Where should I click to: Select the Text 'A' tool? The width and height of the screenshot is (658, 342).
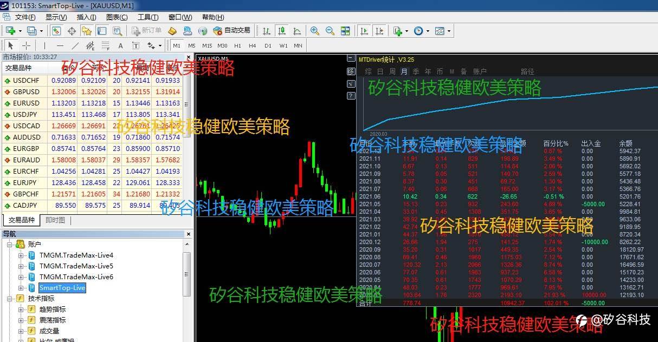click(x=120, y=45)
